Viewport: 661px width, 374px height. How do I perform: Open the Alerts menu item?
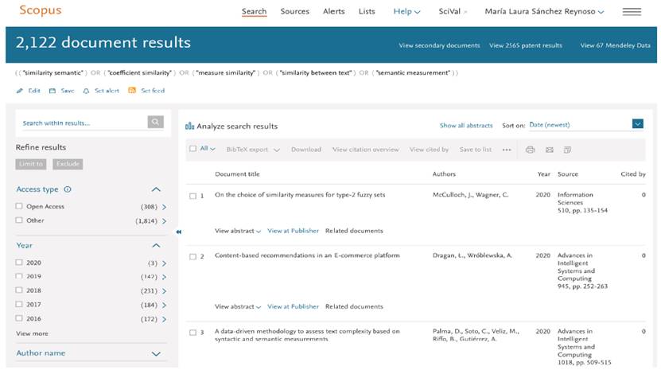click(333, 12)
